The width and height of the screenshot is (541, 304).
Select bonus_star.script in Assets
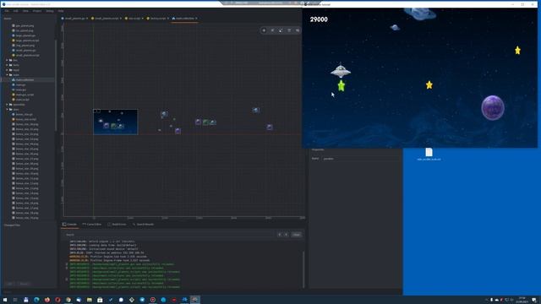pyautogui.click(x=26, y=119)
